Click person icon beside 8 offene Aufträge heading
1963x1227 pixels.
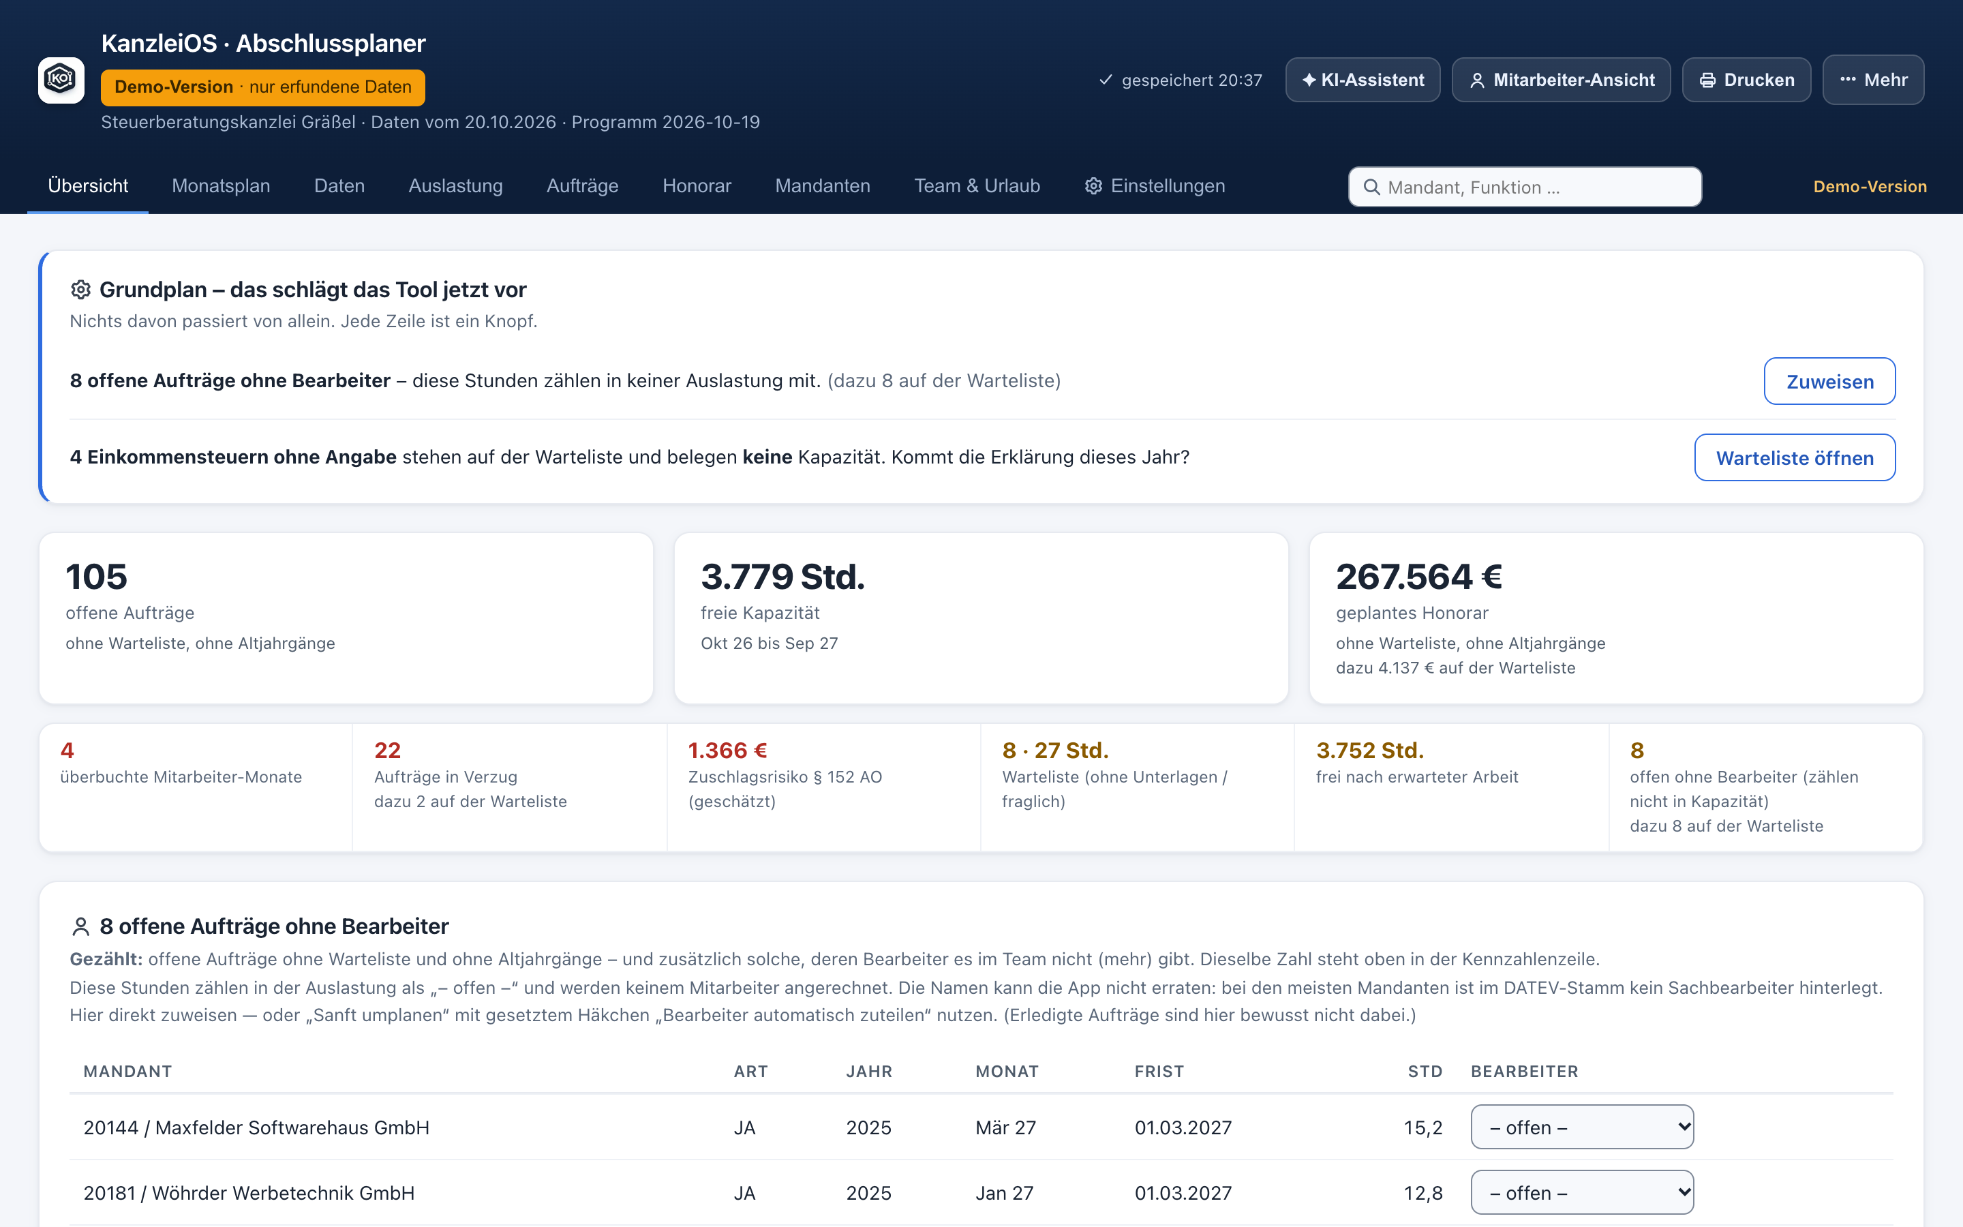coord(80,927)
